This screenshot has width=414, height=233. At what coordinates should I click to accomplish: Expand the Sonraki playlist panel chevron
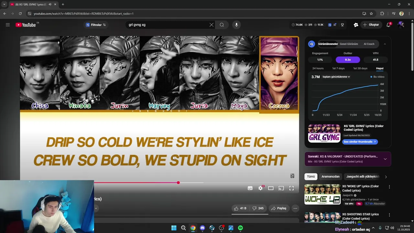pos(385,159)
